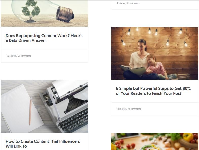The height and width of the screenshot is (150, 199).
Task: View '32 shares / 21 comments' stats
Action: click(19, 56)
